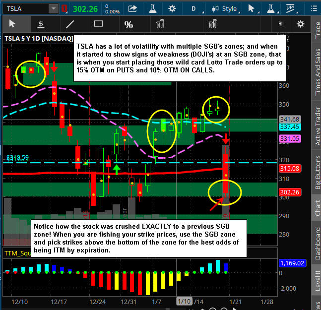
Task: Open the Level II sidebar tab
Action: (317, 280)
